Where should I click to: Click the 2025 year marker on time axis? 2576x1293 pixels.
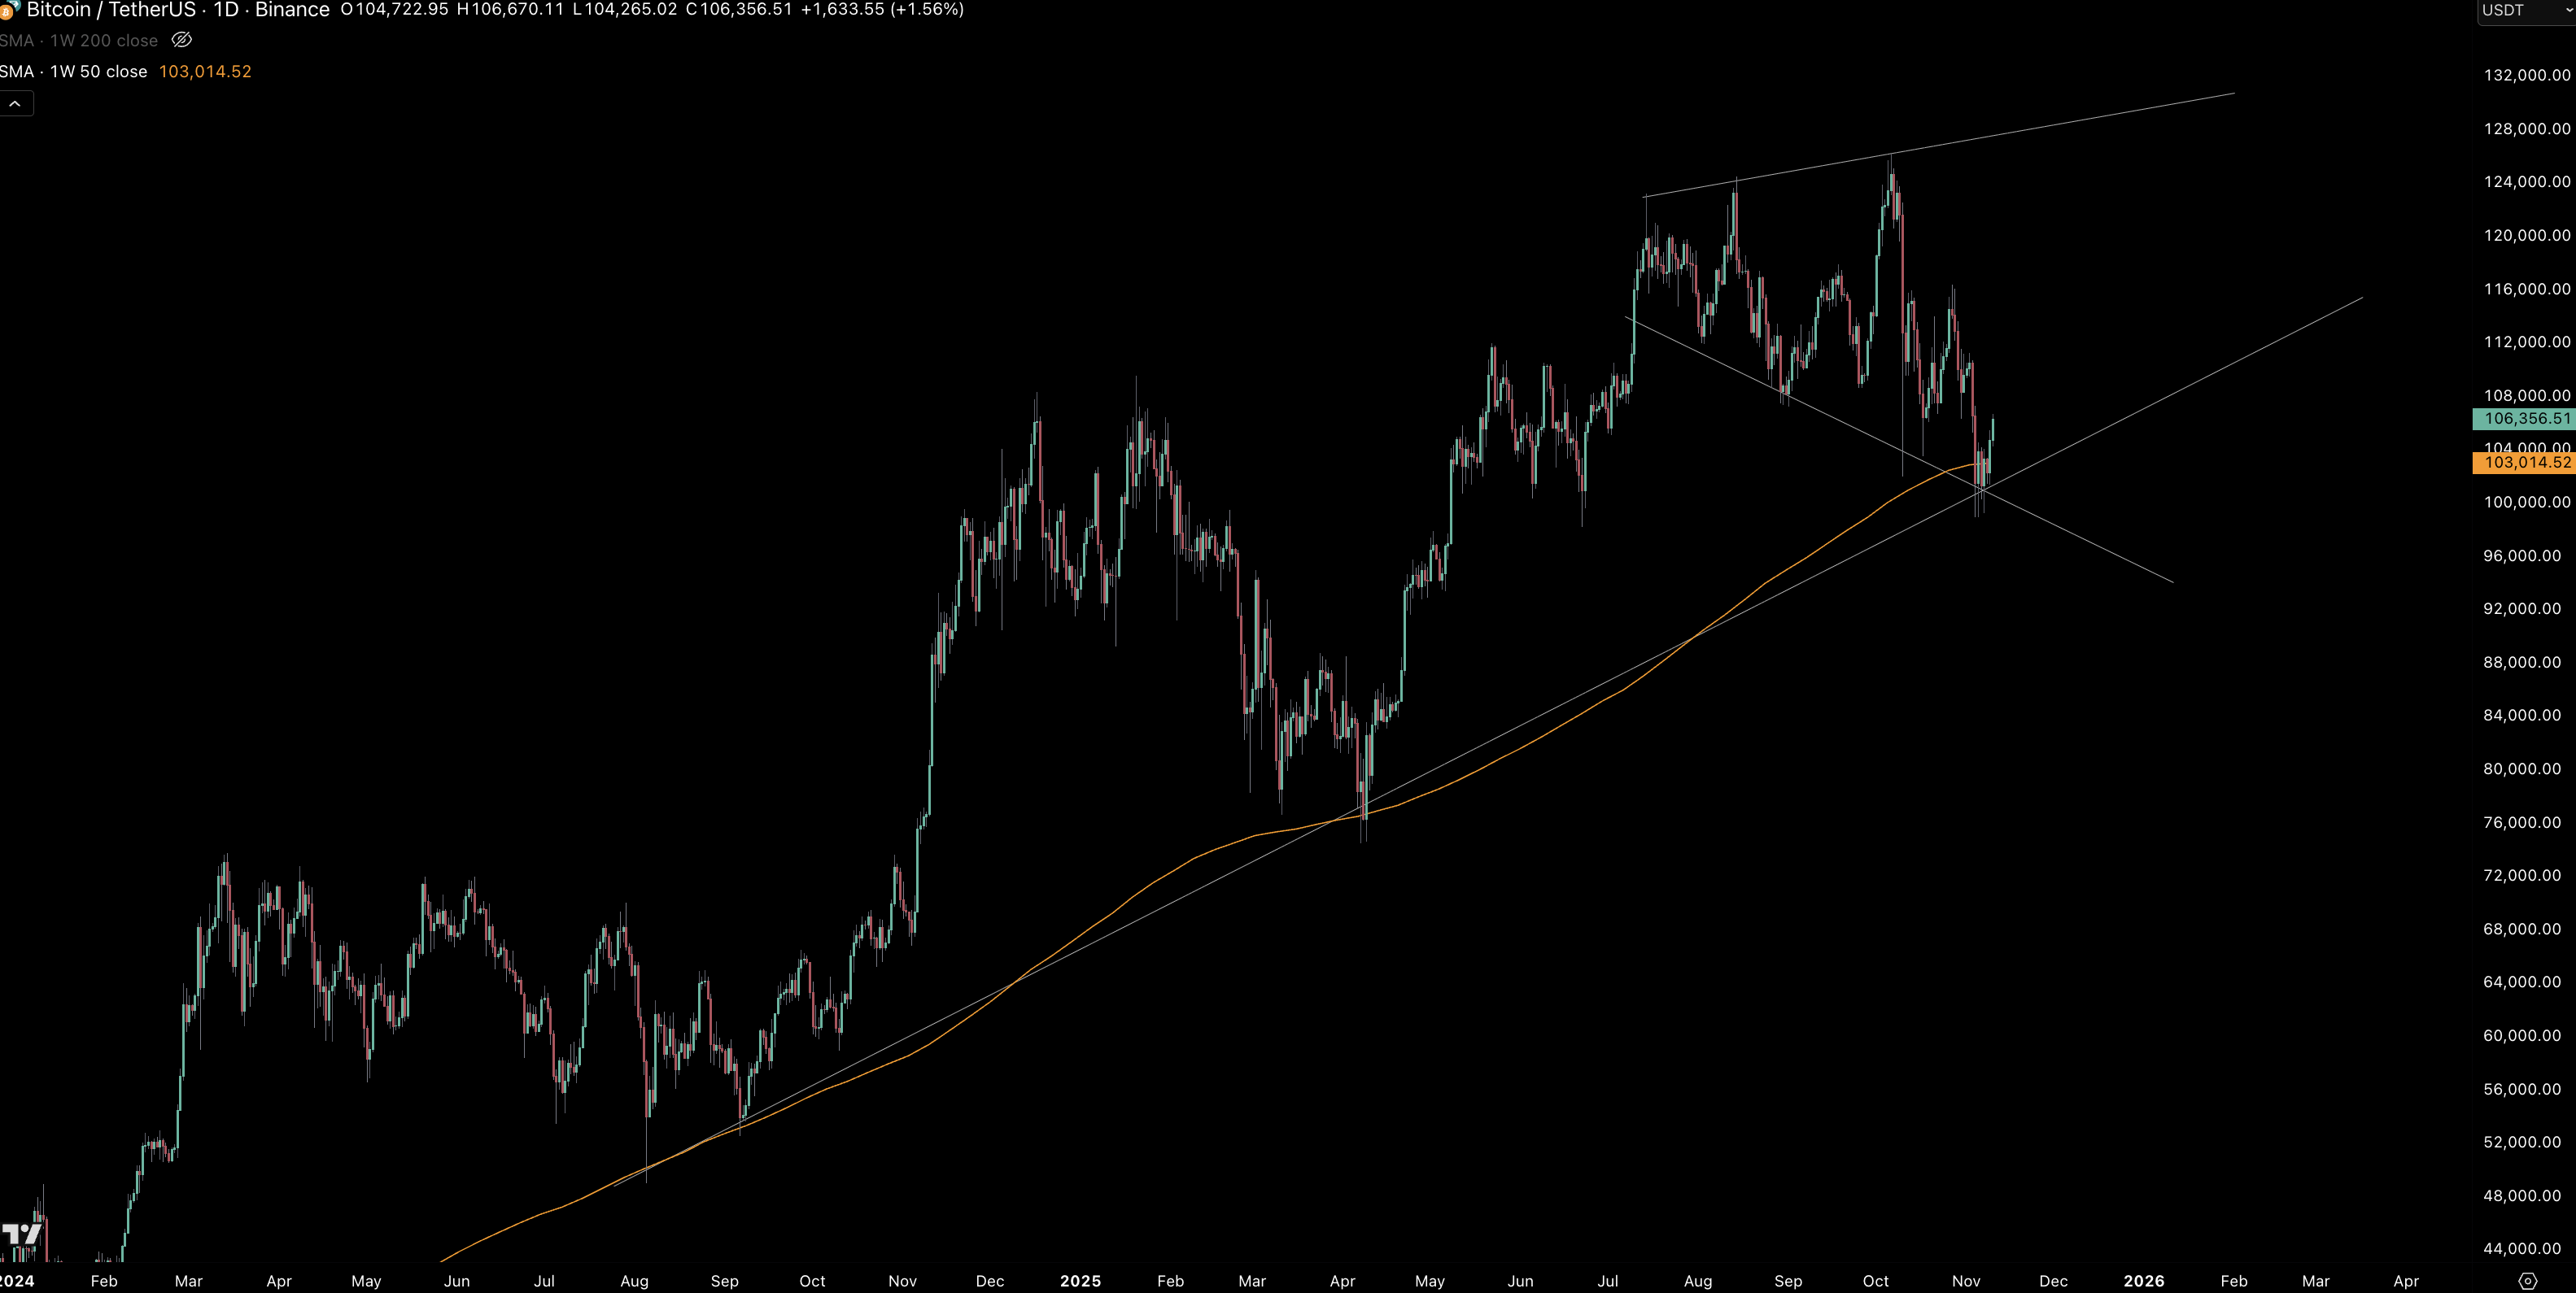(1080, 1281)
